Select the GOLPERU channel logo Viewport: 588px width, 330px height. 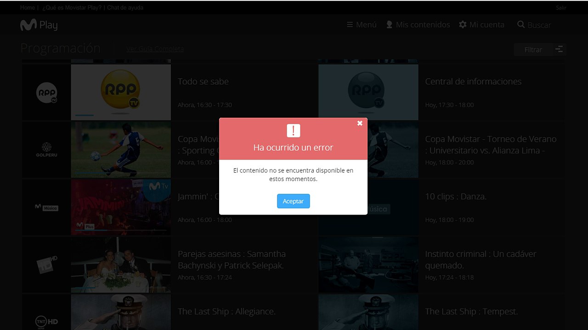click(46, 150)
